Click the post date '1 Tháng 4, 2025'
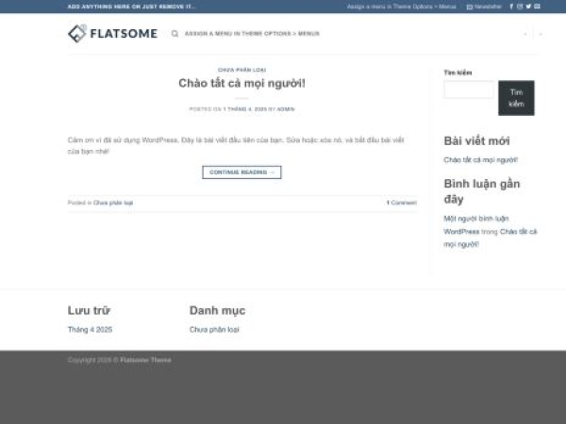Screen dimensions: 566x424 coord(244,109)
